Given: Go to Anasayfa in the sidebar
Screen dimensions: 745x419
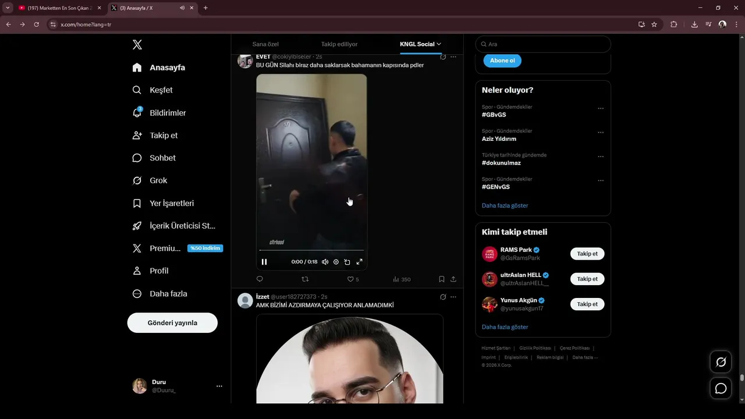Looking at the screenshot, I should tap(159, 68).
